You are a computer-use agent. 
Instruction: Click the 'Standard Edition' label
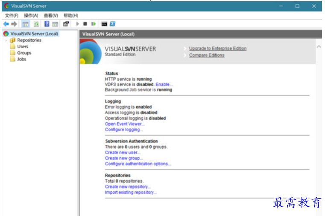point(120,55)
